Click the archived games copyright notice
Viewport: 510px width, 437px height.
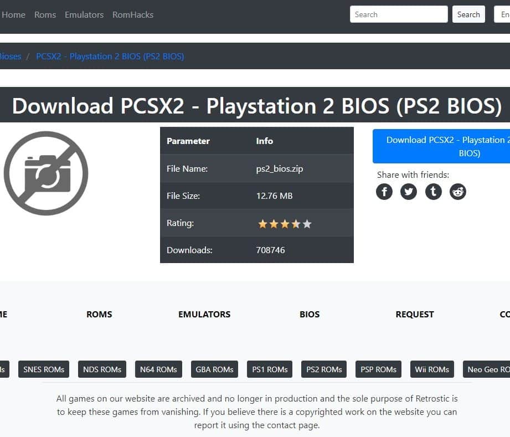click(257, 412)
